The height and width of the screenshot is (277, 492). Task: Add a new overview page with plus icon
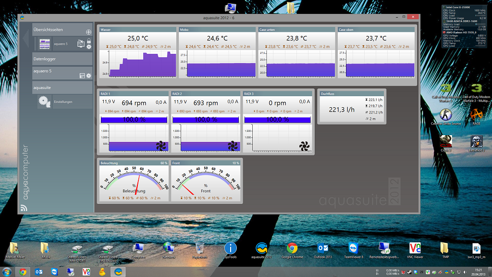[x=88, y=32]
